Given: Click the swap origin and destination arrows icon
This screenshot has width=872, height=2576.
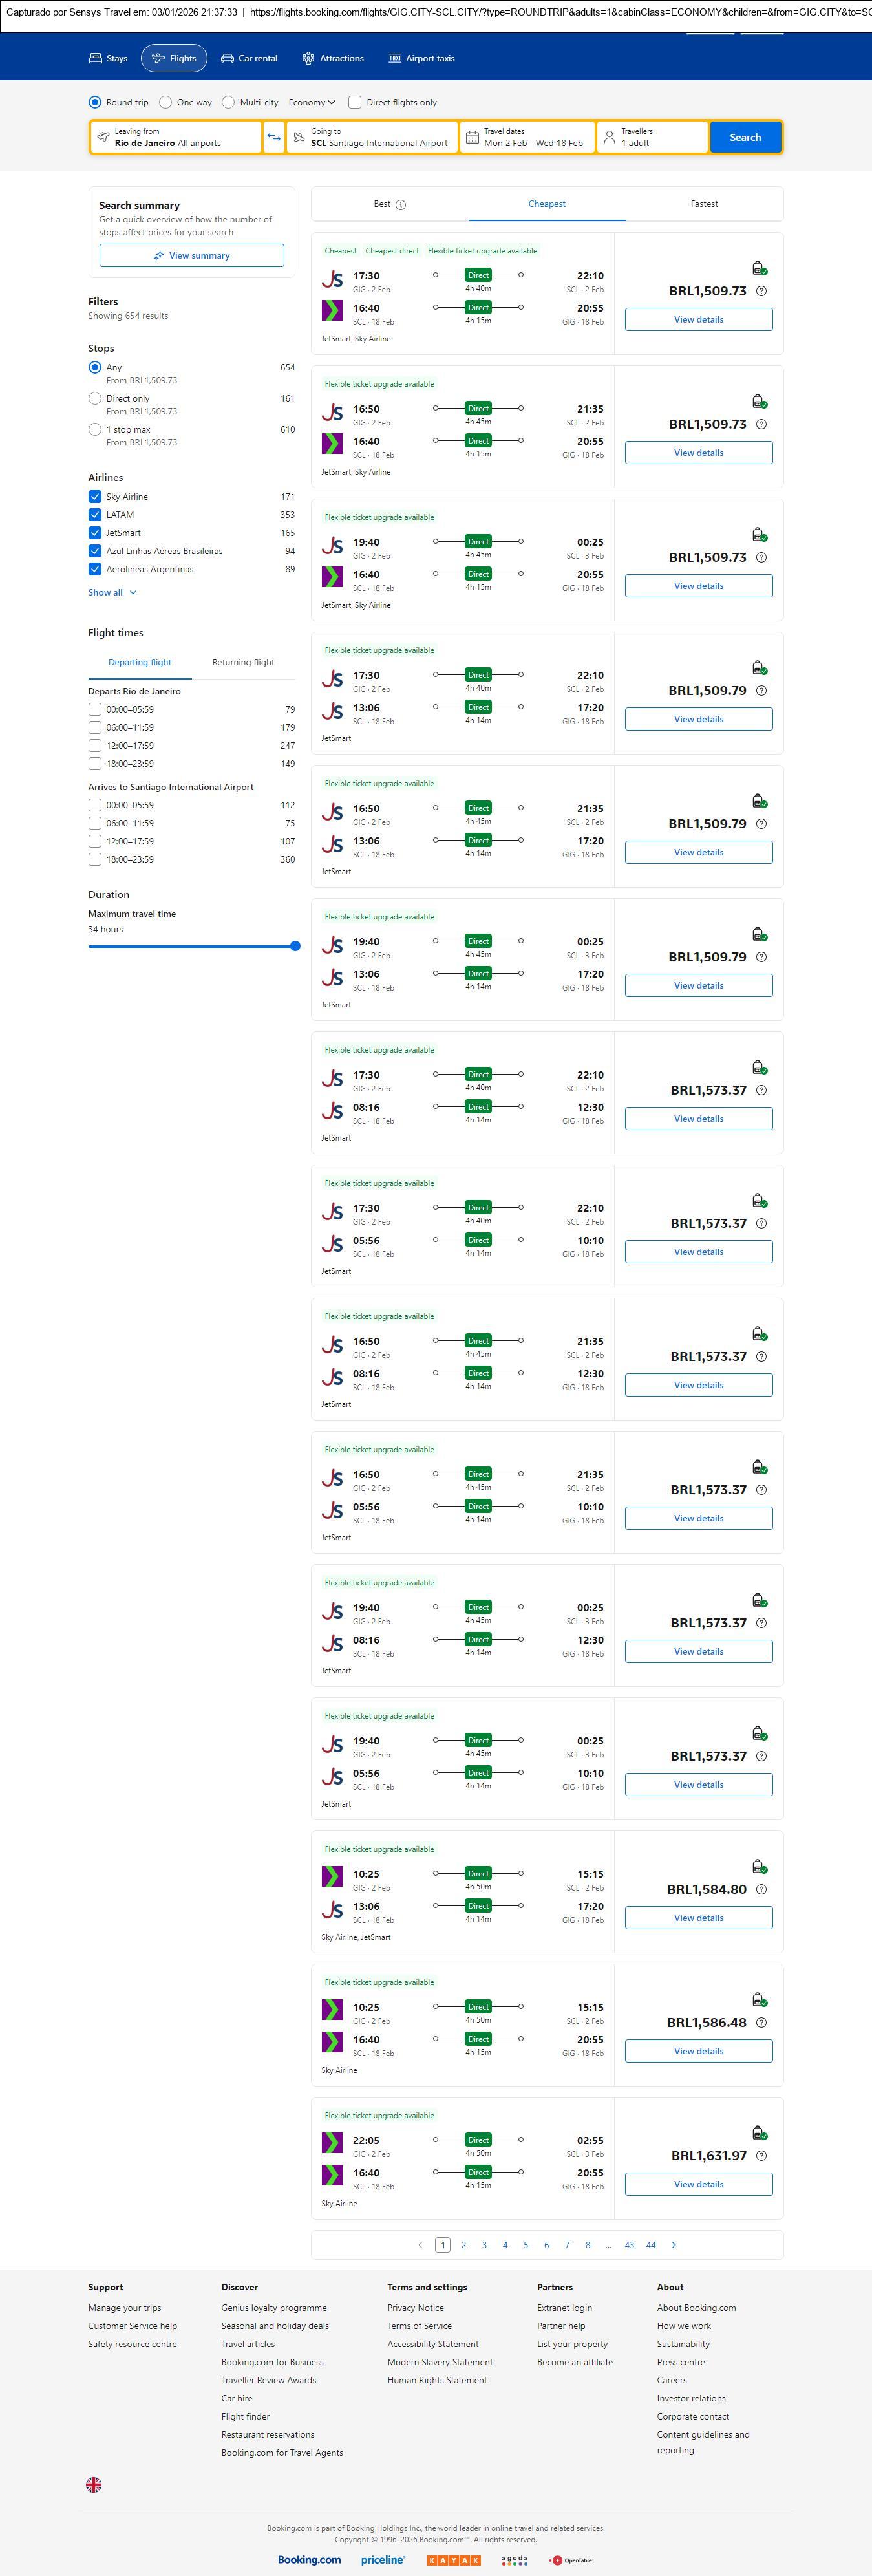Looking at the screenshot, I should pyautogui.click(x=274, y=137).
